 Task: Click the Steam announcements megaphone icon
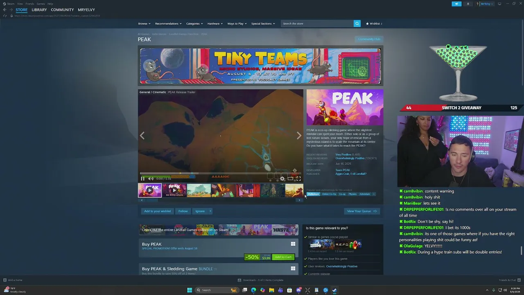point(456,4)
